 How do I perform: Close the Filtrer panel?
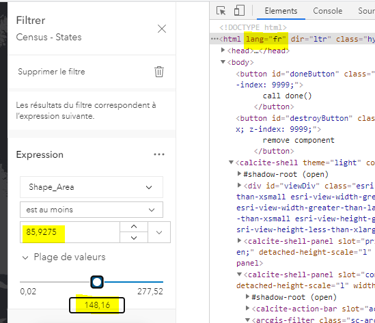coord(162,29)
